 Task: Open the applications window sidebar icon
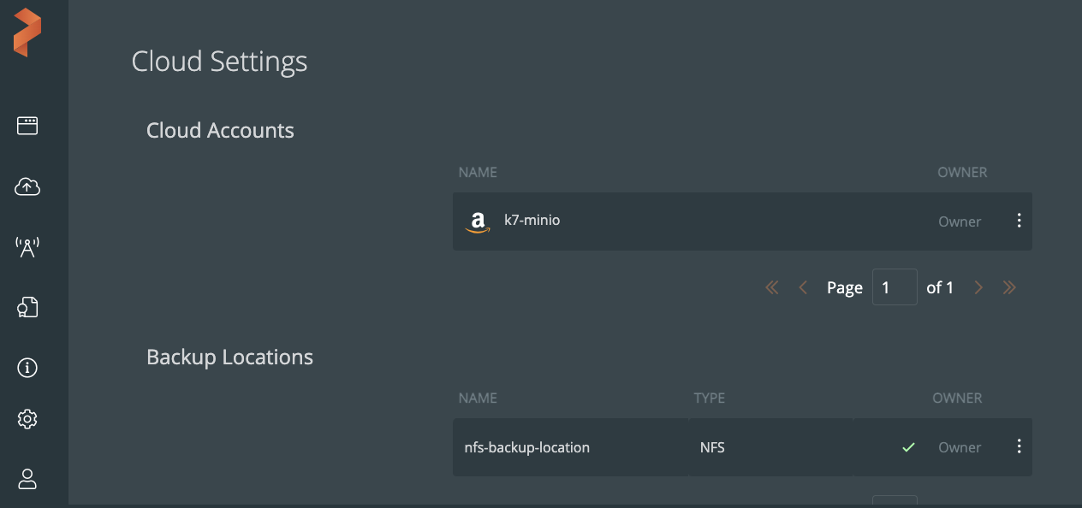pyautogui.click(x=27, y=127)
